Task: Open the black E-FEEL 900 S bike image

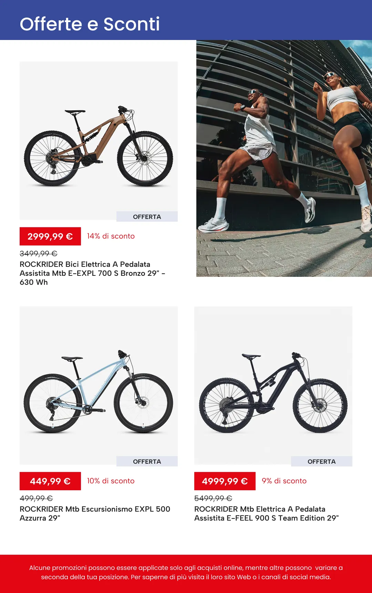Action: pyautogui.click(x=273, y=385)
